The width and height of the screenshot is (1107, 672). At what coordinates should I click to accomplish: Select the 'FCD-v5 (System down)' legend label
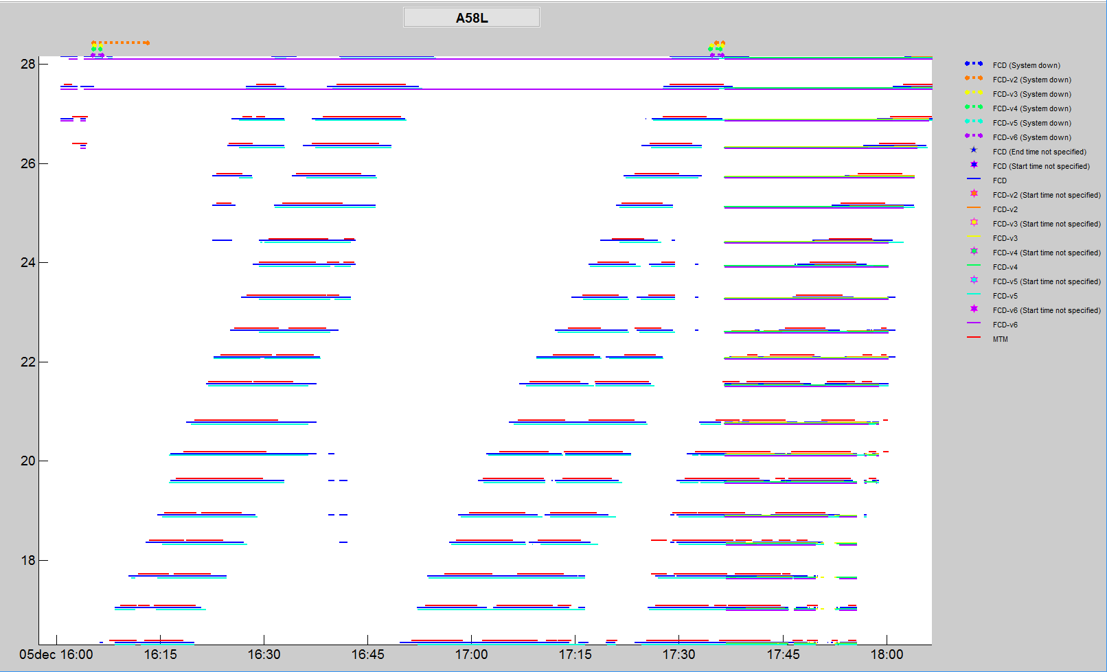pyautogui.click(x=1031, y=123)
